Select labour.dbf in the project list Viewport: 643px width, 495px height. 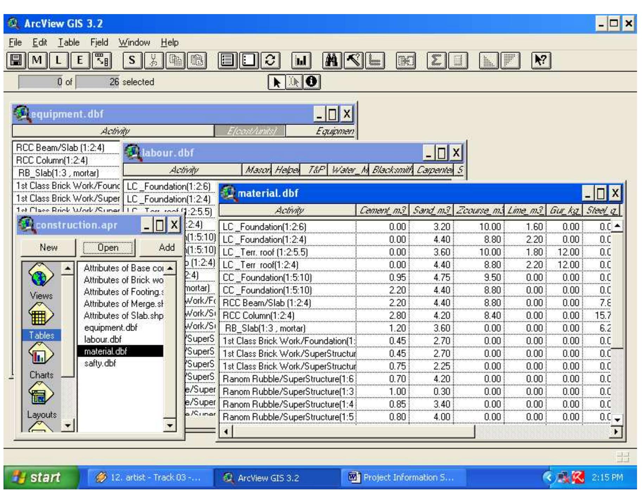coord(120,339)
